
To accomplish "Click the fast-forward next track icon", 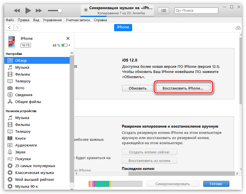I will point(38,11).
